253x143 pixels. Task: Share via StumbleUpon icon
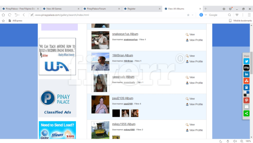[246, 81]
